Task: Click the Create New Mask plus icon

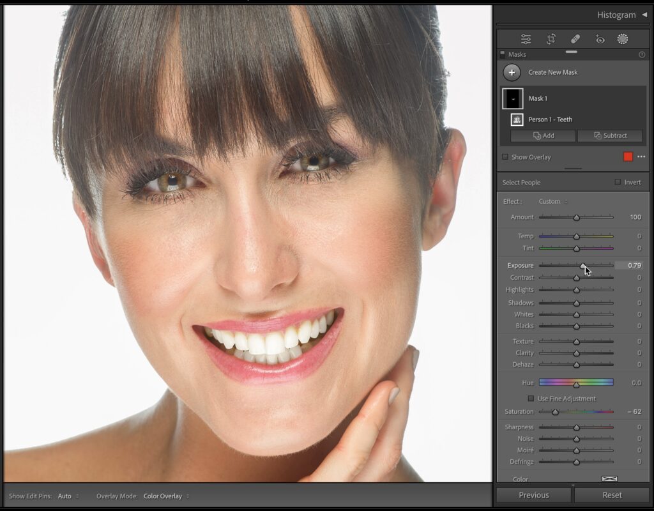Action: 512,72
